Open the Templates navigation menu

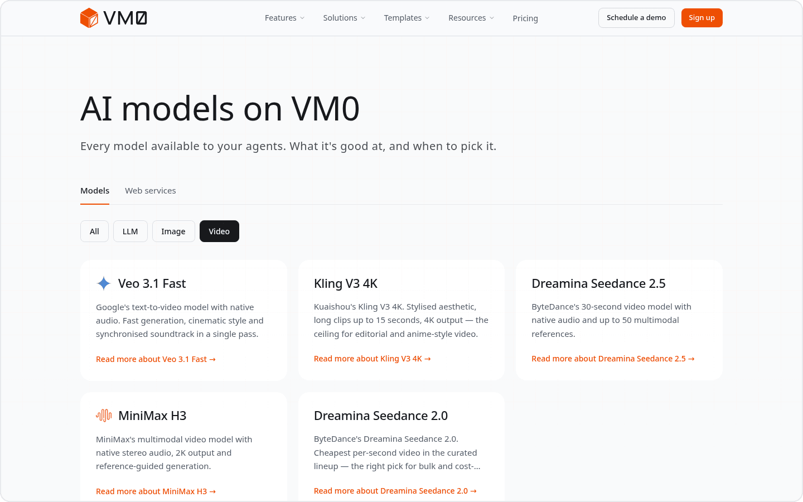click(x=407, y=18)
